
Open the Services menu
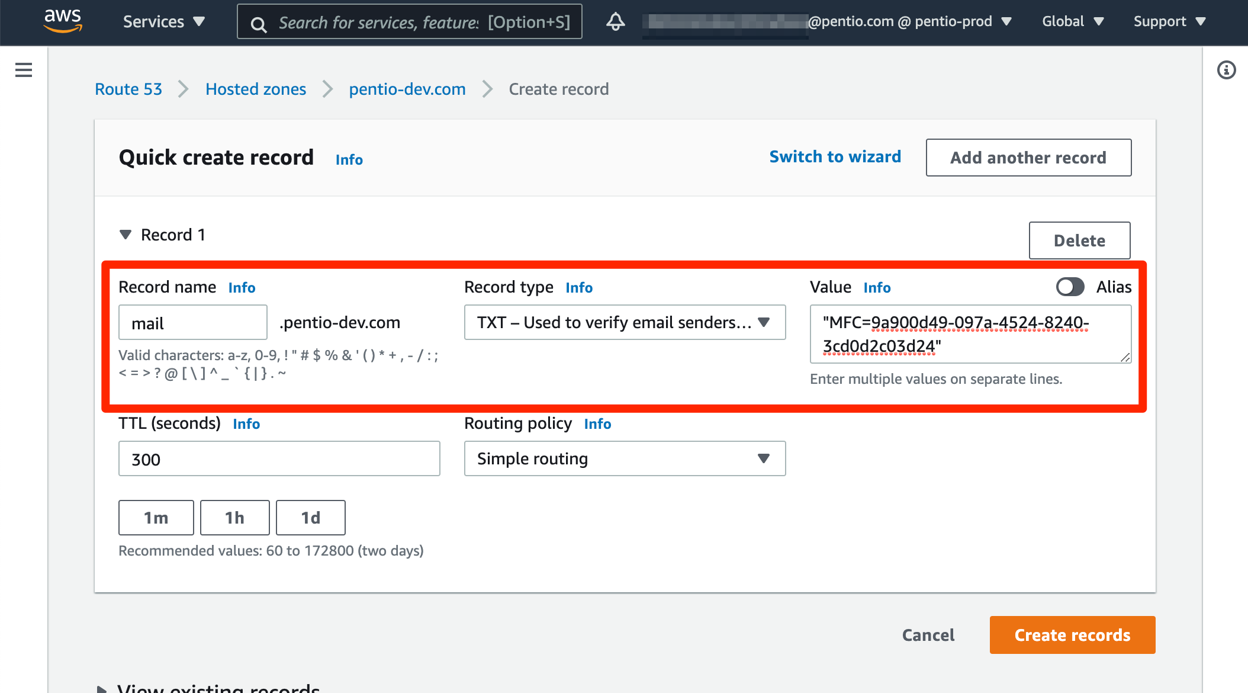click(x=164, y=22)
